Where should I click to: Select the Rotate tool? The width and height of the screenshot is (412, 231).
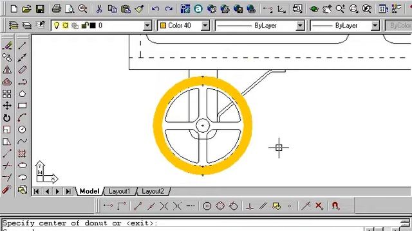[x=7, y=118]
